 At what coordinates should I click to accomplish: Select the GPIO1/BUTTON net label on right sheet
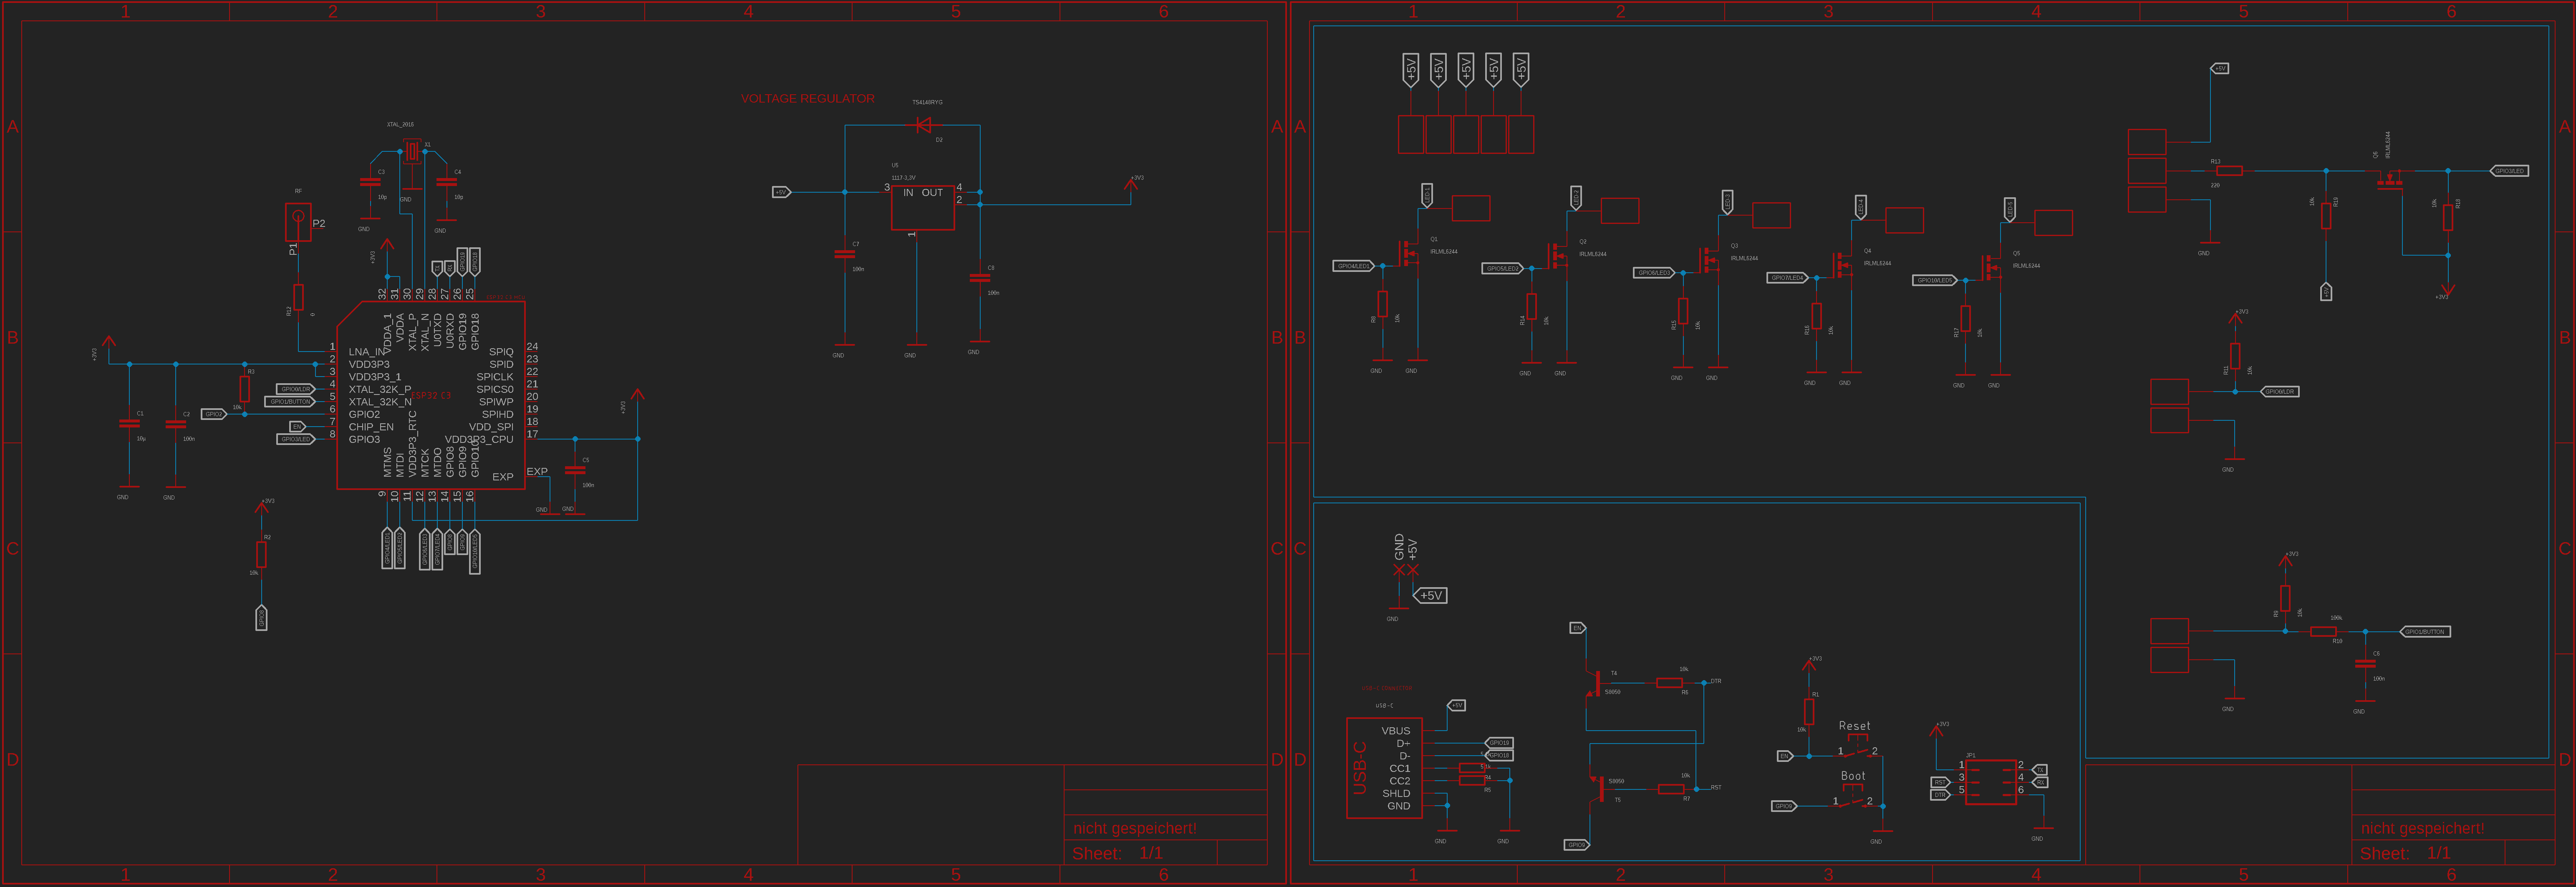pyautogui.click(x=2425, y=631)
